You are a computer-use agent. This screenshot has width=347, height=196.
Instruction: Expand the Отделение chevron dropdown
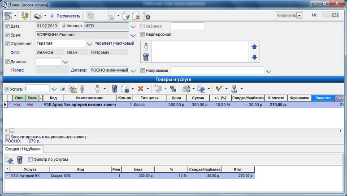(89, 44)
